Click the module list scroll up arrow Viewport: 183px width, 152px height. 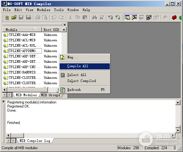coord(64,30)
